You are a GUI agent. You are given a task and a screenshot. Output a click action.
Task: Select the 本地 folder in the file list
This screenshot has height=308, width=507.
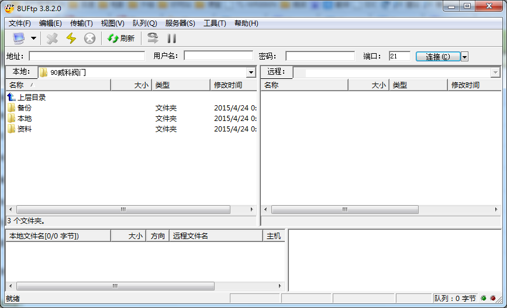coord(20,118)
